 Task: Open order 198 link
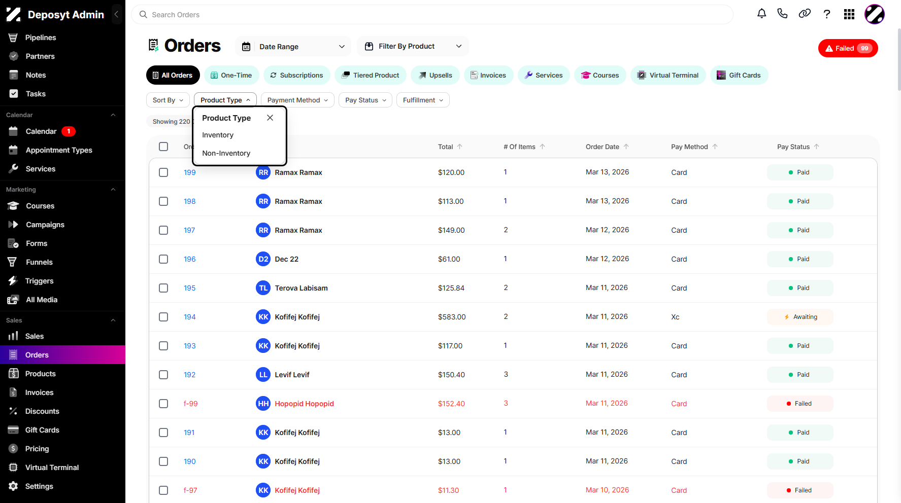(x=189, y=201)
